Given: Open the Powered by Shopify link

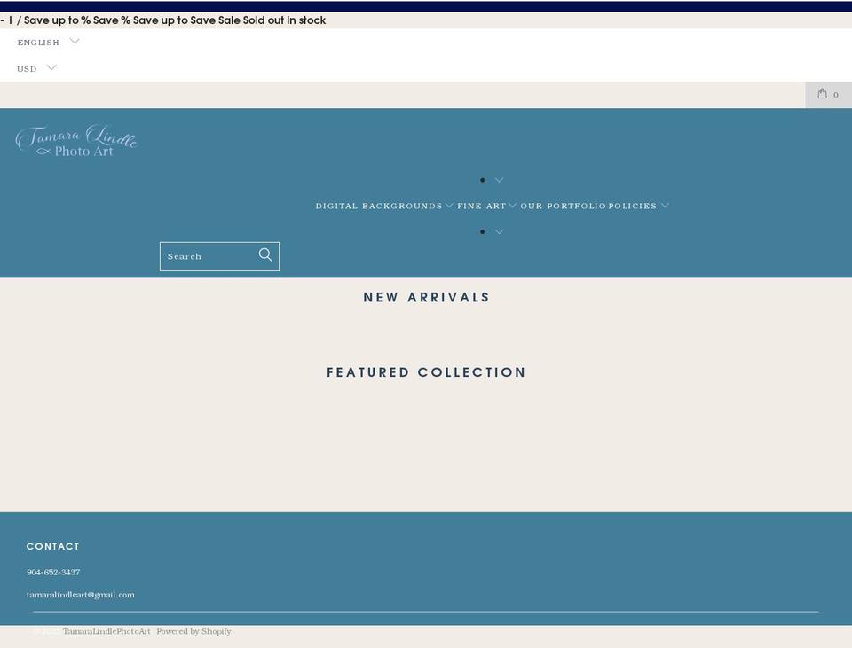Looking at the screenshot, I should click(x=194, y=631).
